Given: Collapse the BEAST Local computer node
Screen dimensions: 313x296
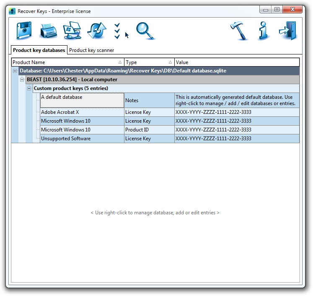Looking at the screenshot, I should pyautogui.click(x=22, y=80).
